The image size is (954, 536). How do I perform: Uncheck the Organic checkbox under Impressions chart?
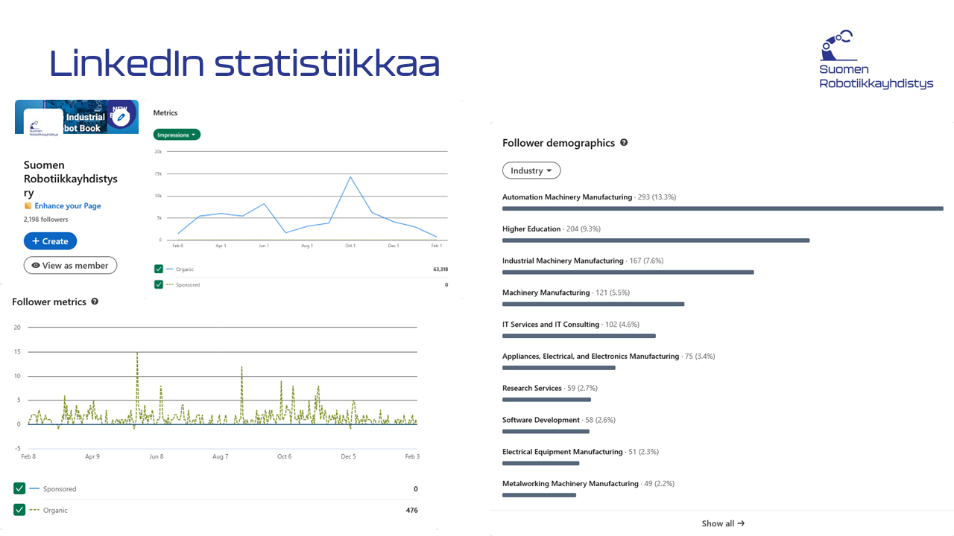[159, 269]
